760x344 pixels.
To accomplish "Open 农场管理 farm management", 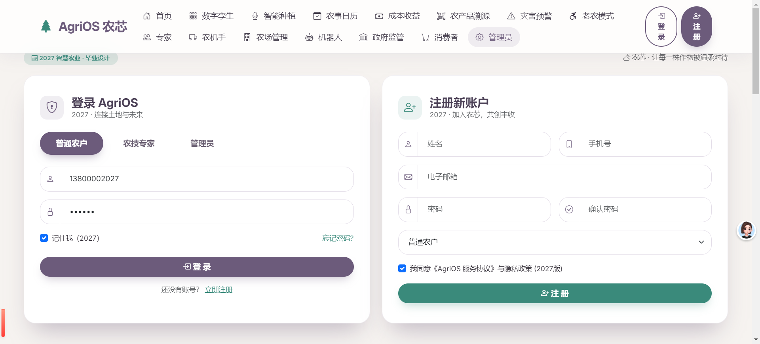I will [x=266, y=37].
